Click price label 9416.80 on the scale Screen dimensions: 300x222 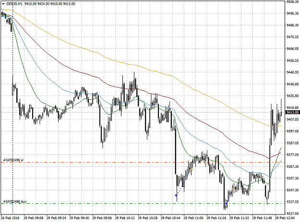[x=292, y=107]
